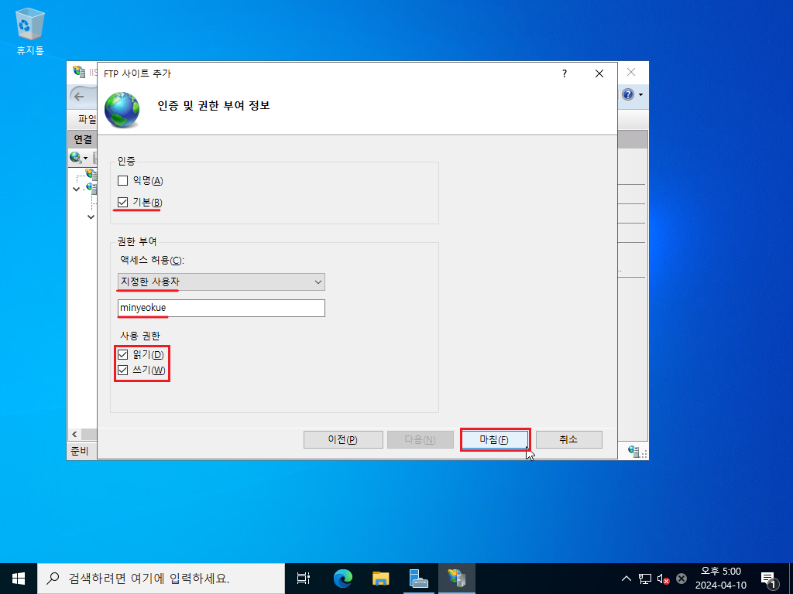Open the Windows Start menu
This screenshot has height=594, width=793.
[19, 579]
